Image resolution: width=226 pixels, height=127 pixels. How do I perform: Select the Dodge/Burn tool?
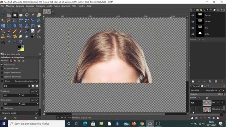click(33, 37)
